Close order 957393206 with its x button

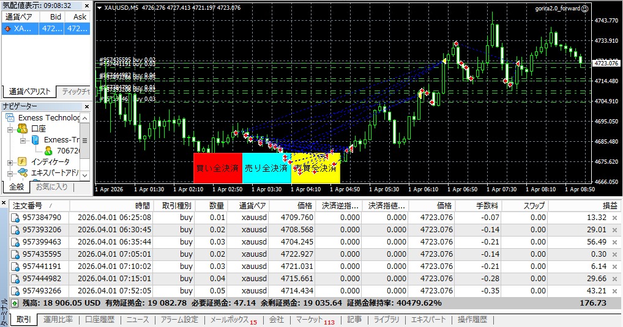click(614, 230)
